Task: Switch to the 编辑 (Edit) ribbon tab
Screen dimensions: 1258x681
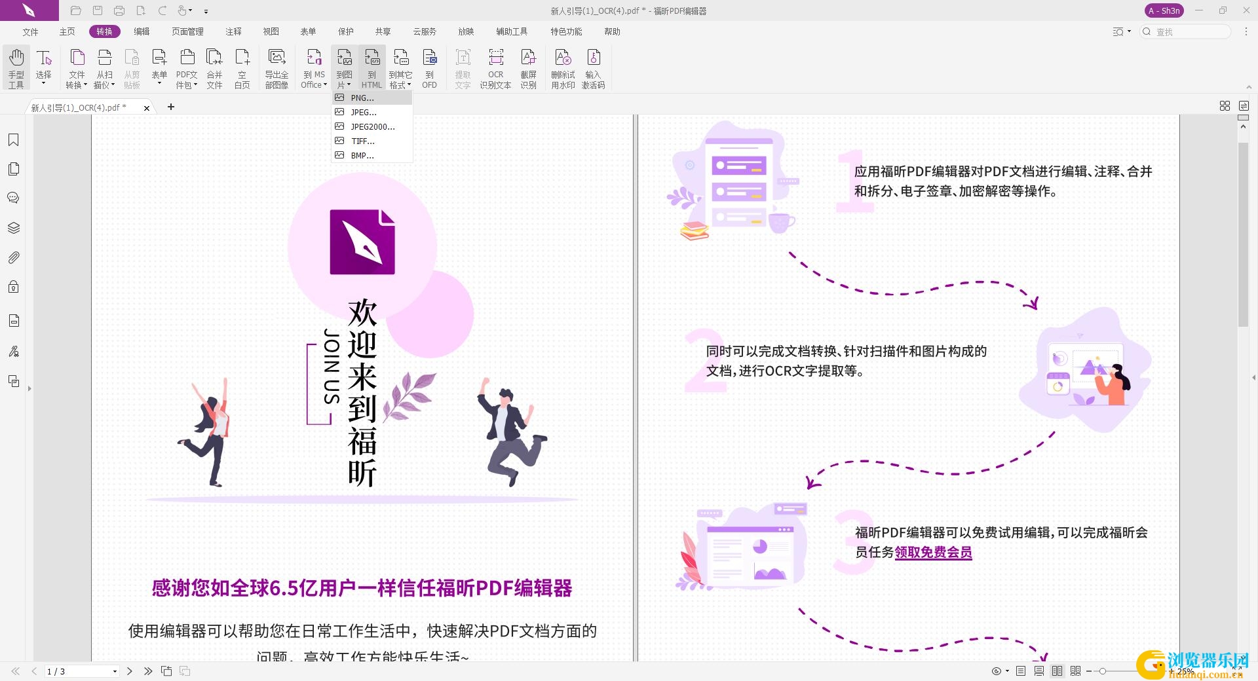Action: 142,31
